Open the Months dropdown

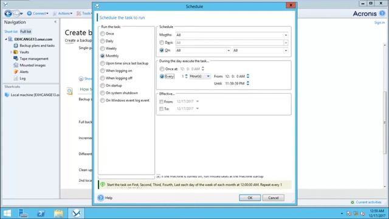[286, 35]
